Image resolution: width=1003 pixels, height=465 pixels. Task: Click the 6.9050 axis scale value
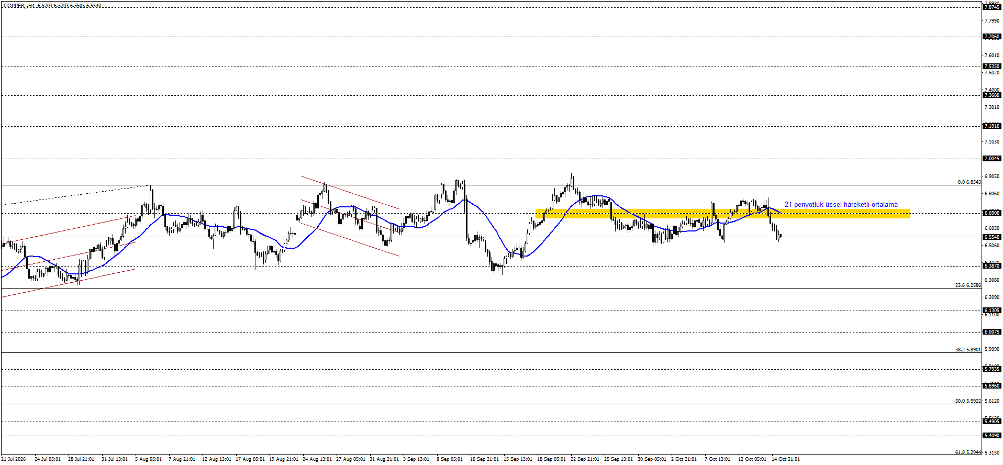[993, 176]
